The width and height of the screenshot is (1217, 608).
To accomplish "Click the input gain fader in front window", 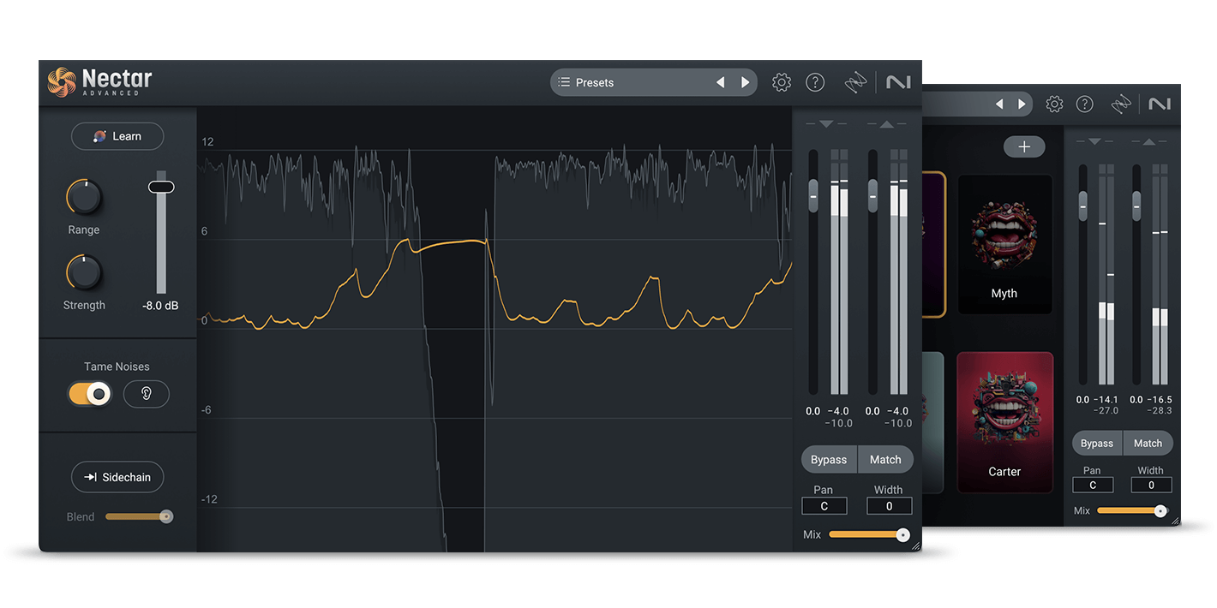I will [x=813, y=195].
